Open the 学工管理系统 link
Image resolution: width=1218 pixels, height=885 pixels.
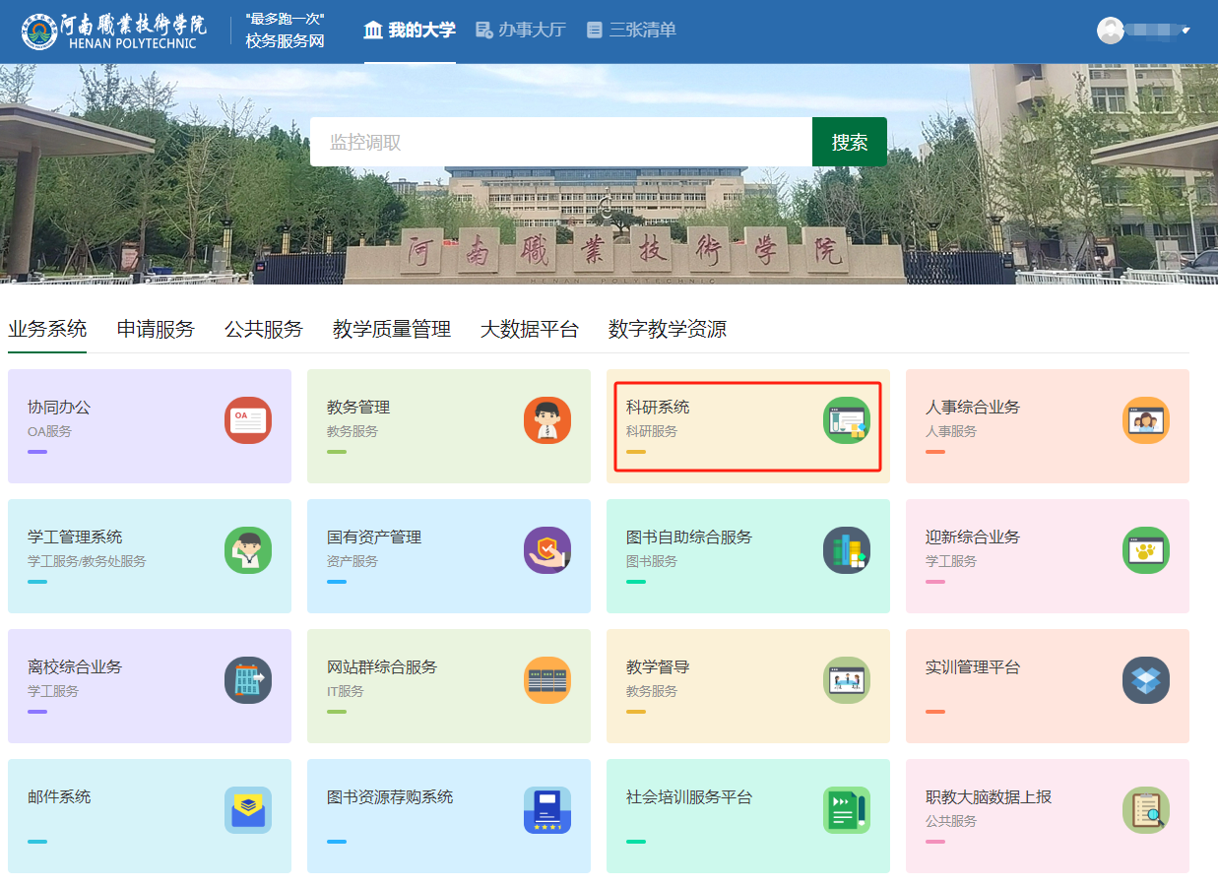(75, 537)
